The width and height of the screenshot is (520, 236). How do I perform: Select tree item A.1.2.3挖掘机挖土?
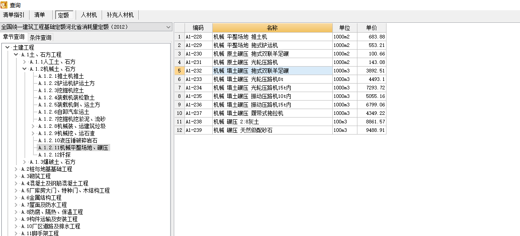(61, 90)
